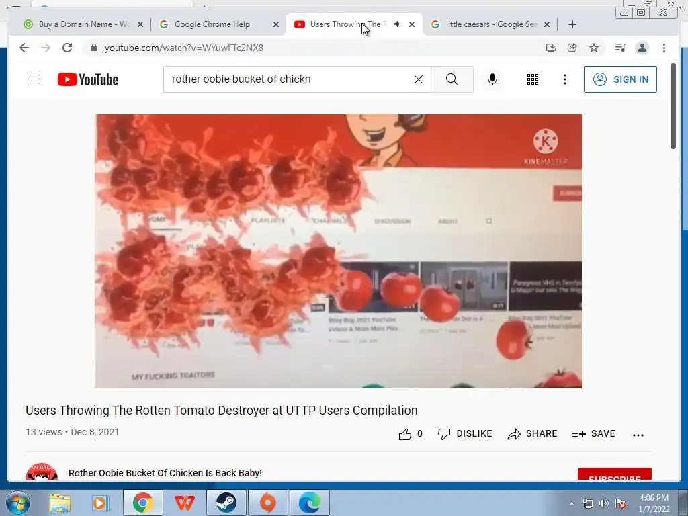Viewport: 688px width, 516px height.
Task: Click the video title text
Action: point(222,411)
